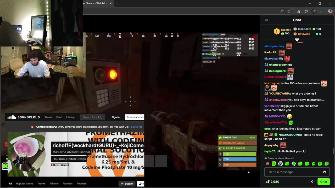This screenshot has height=188, width=335.
Task: Open KadoLUL's username in chat
Action: click(271, 52)
